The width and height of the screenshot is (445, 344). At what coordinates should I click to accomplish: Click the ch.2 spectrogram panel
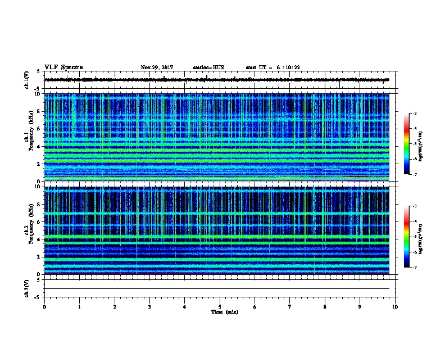[x=217, y=230]
